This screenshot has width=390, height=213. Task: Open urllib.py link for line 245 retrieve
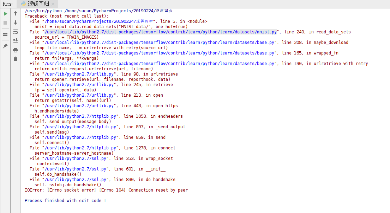tap(79, 85)
